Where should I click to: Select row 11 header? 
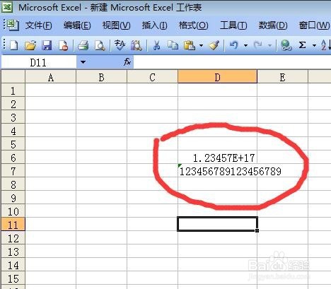(x=13, y=225)
